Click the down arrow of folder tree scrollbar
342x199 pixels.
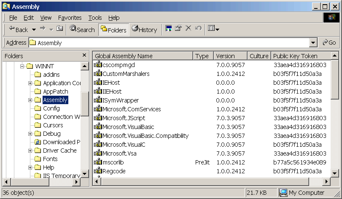pos(84,174)
